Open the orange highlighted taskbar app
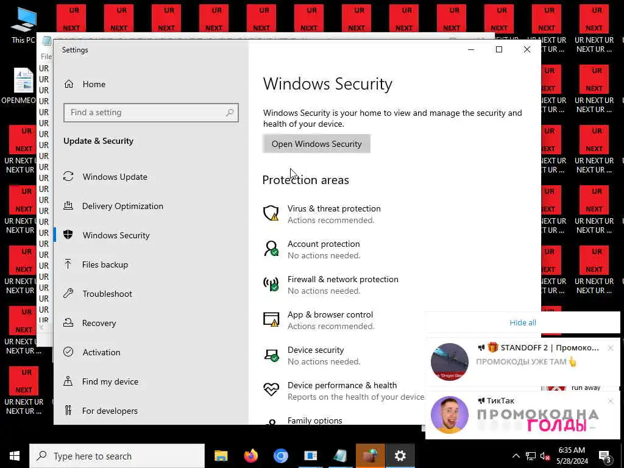This screenshot has width=624, height=468. tap(370, 456)
